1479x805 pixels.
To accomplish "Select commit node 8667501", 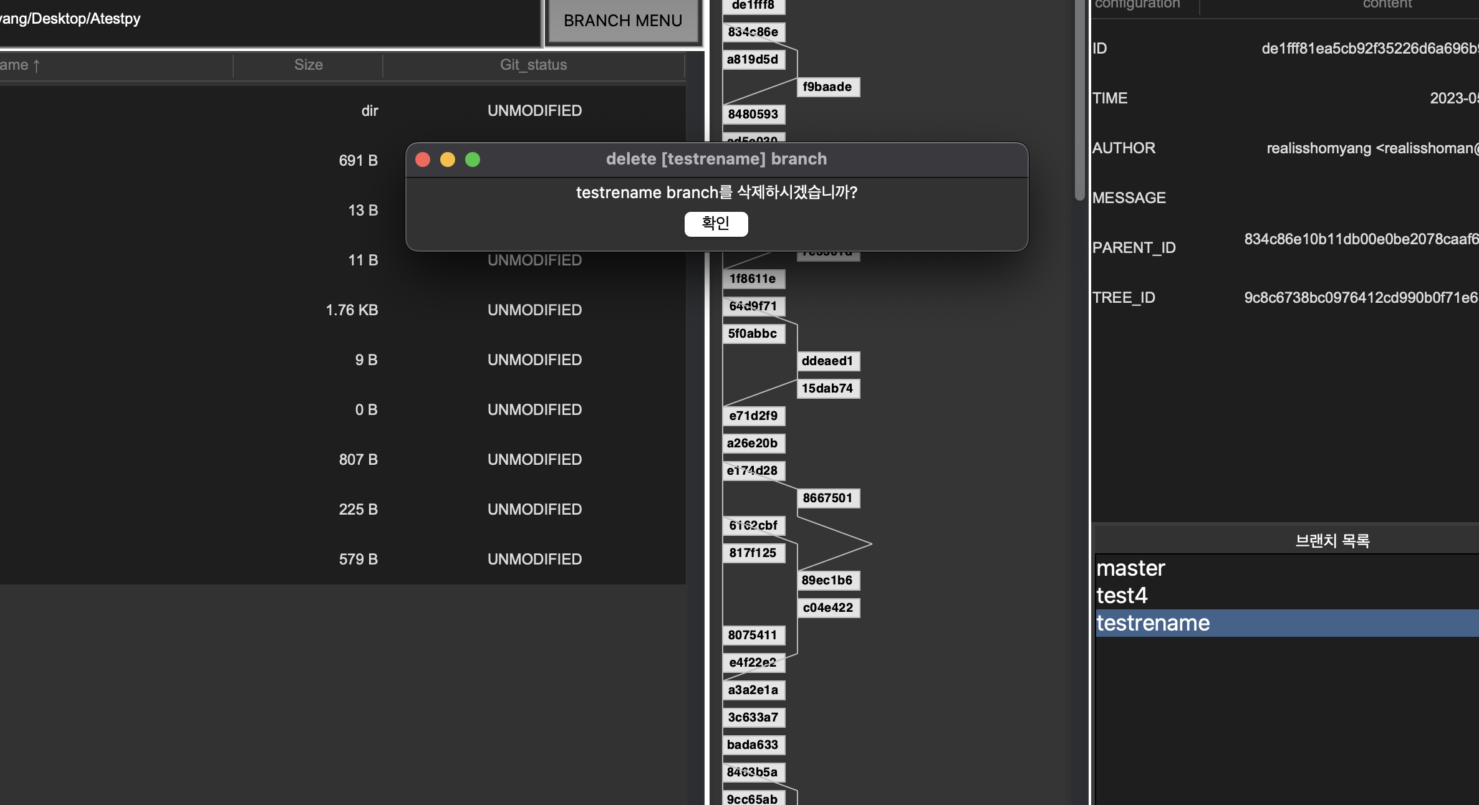I will tap(827, 498).
